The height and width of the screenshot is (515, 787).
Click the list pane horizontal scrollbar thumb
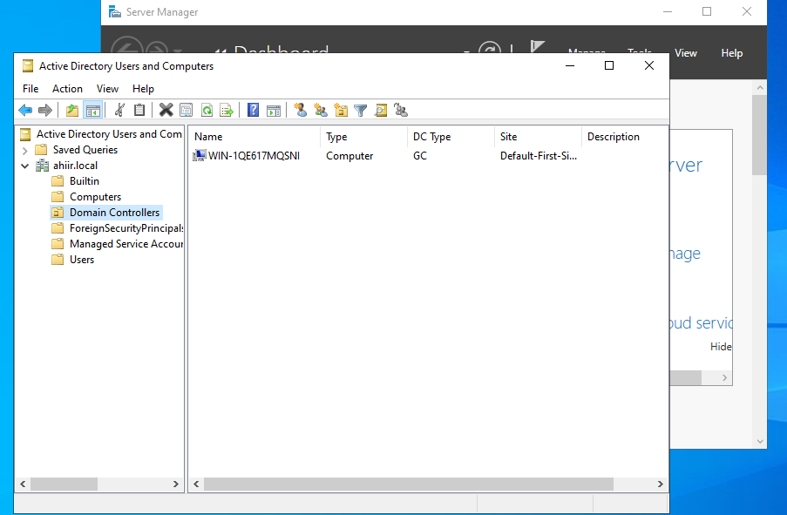tap(409, 484)
